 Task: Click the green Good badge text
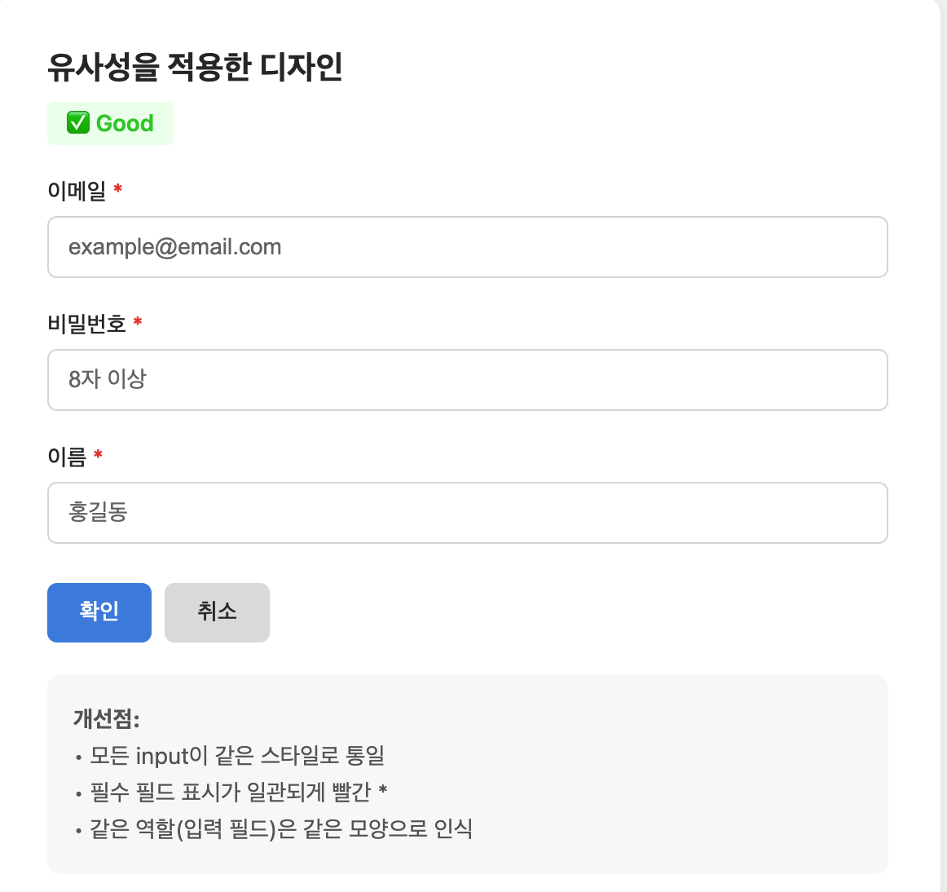tap(125, 123)
